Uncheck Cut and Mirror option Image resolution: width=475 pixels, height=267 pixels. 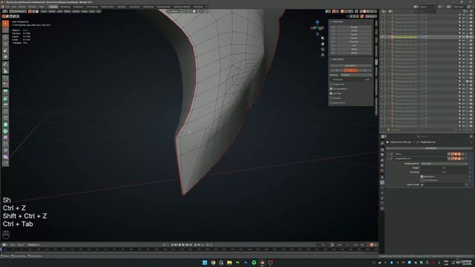pyautogui.click(x=331, y=89)
